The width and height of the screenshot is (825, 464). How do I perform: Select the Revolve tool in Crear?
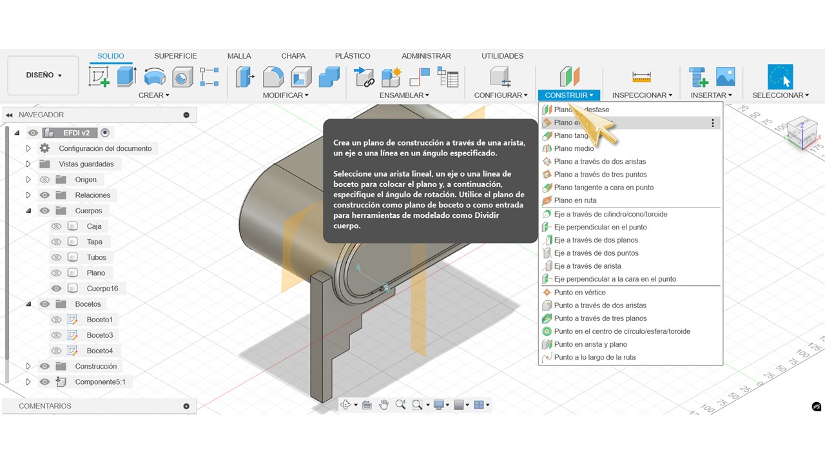coord(154,77)
